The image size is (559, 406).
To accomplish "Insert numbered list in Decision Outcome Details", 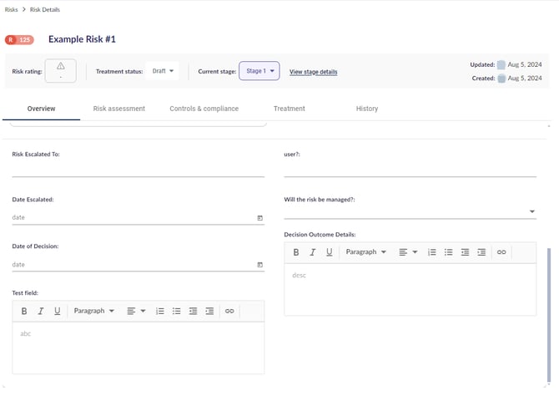I will click(x=431, y=251).
